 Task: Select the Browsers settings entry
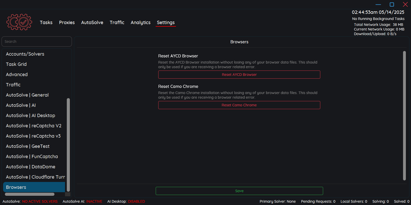point(34,187)
